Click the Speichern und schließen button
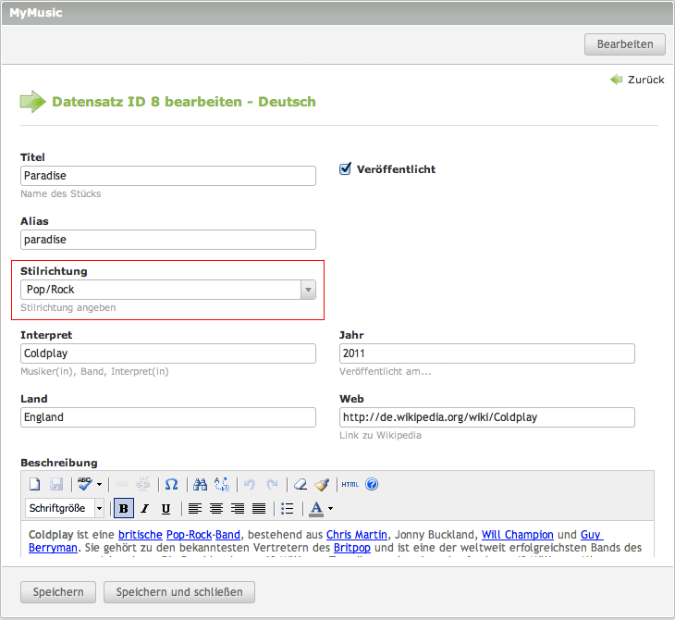The width and height of the screenshot is (675, 620). click(179, 592)
